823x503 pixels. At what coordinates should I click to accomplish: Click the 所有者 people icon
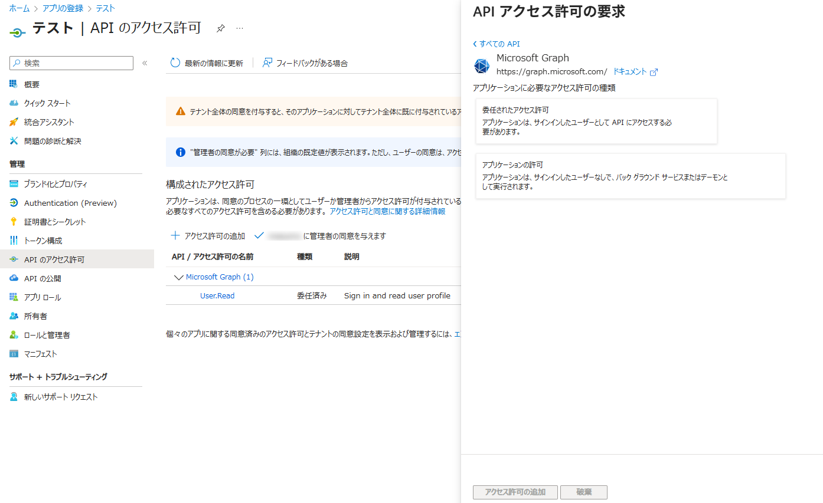click(14, 316)
